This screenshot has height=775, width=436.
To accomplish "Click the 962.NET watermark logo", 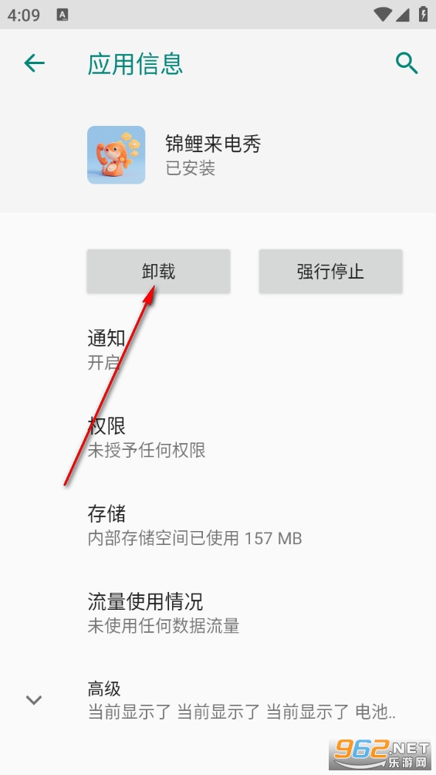I will click(380, 754).
